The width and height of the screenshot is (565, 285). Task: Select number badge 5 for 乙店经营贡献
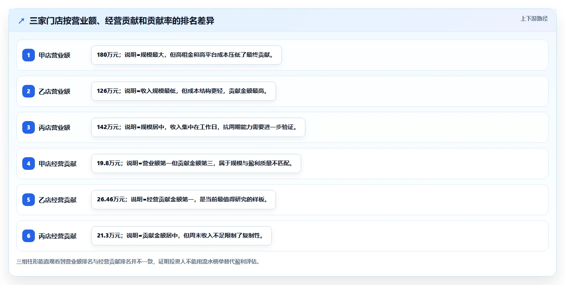click(29, 200)
